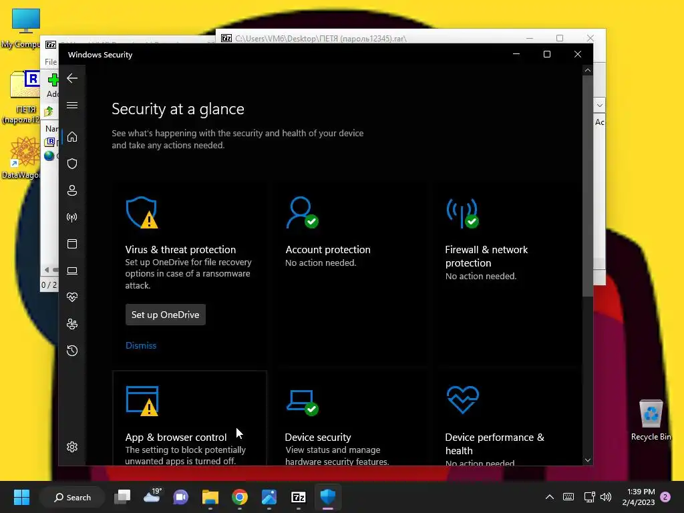684x513 pixels.
Task: Open Firewall & network antenna sidebar icon
Action: [x=72, y=217]
